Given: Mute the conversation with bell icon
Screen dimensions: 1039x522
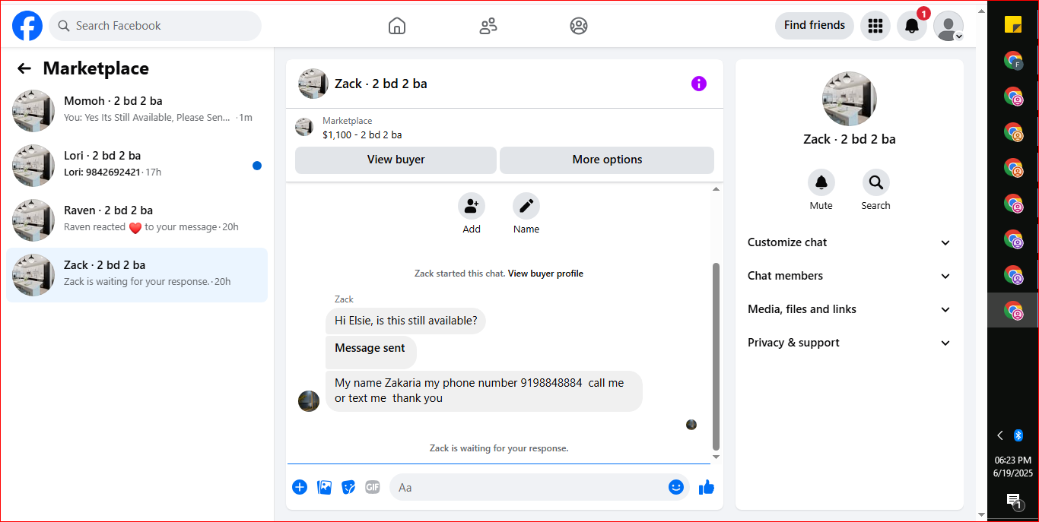Looking at the screenshot, I should pyautogui.click(x=821, y=182).
